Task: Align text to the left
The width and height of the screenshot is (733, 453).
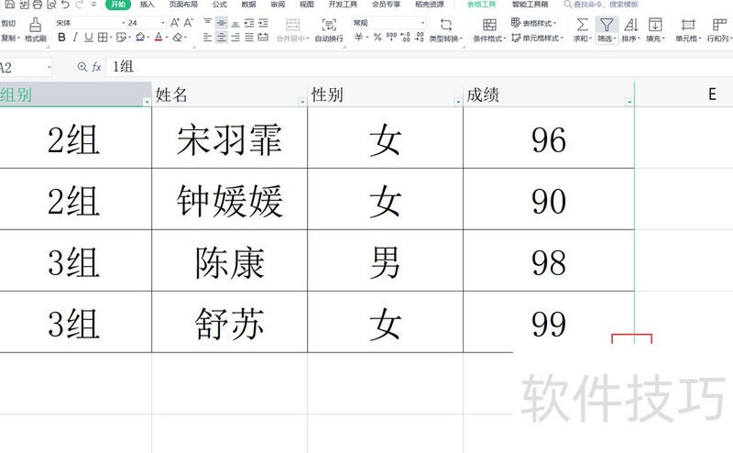Action: [x=208, y=37]
